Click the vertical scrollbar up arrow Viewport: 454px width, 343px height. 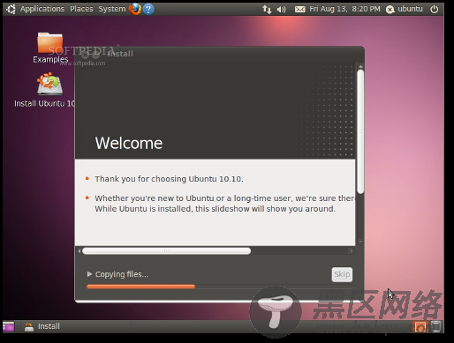point(360,66)
